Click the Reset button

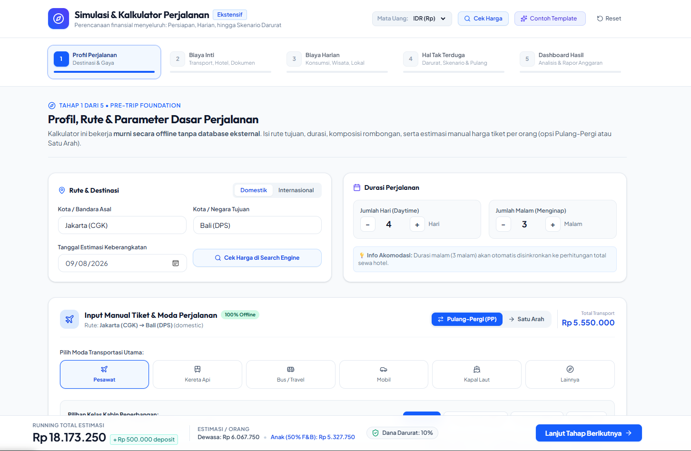(609, 19)
